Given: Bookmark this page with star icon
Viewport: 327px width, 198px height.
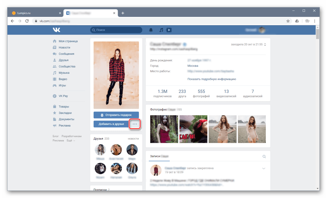Looking at the screenshot, I should pyautogui.click(x=288, y=21).
